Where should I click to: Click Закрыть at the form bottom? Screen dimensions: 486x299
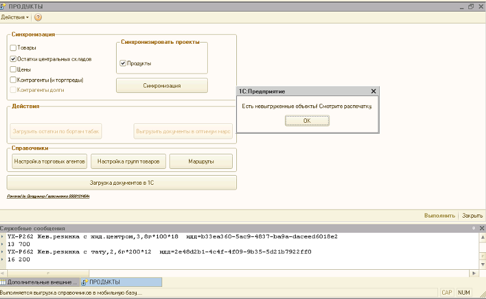pos(472,216)
